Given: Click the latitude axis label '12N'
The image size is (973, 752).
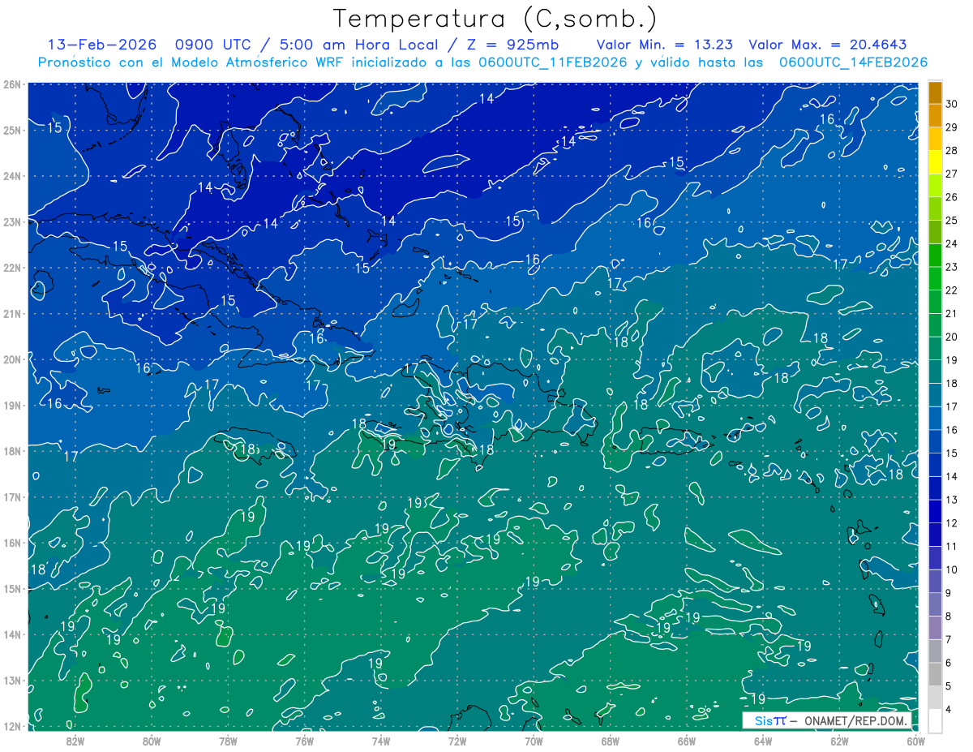Looking at the screenshot, I should click(12, 726).
